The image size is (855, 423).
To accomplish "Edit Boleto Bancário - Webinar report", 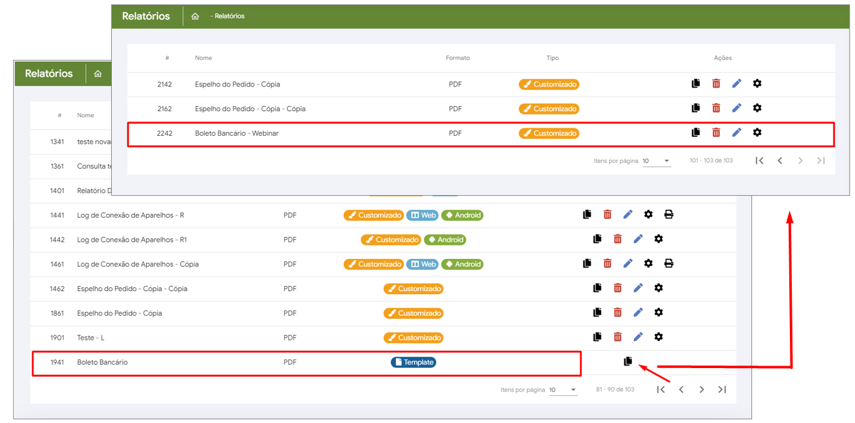I will coord(737,133).
